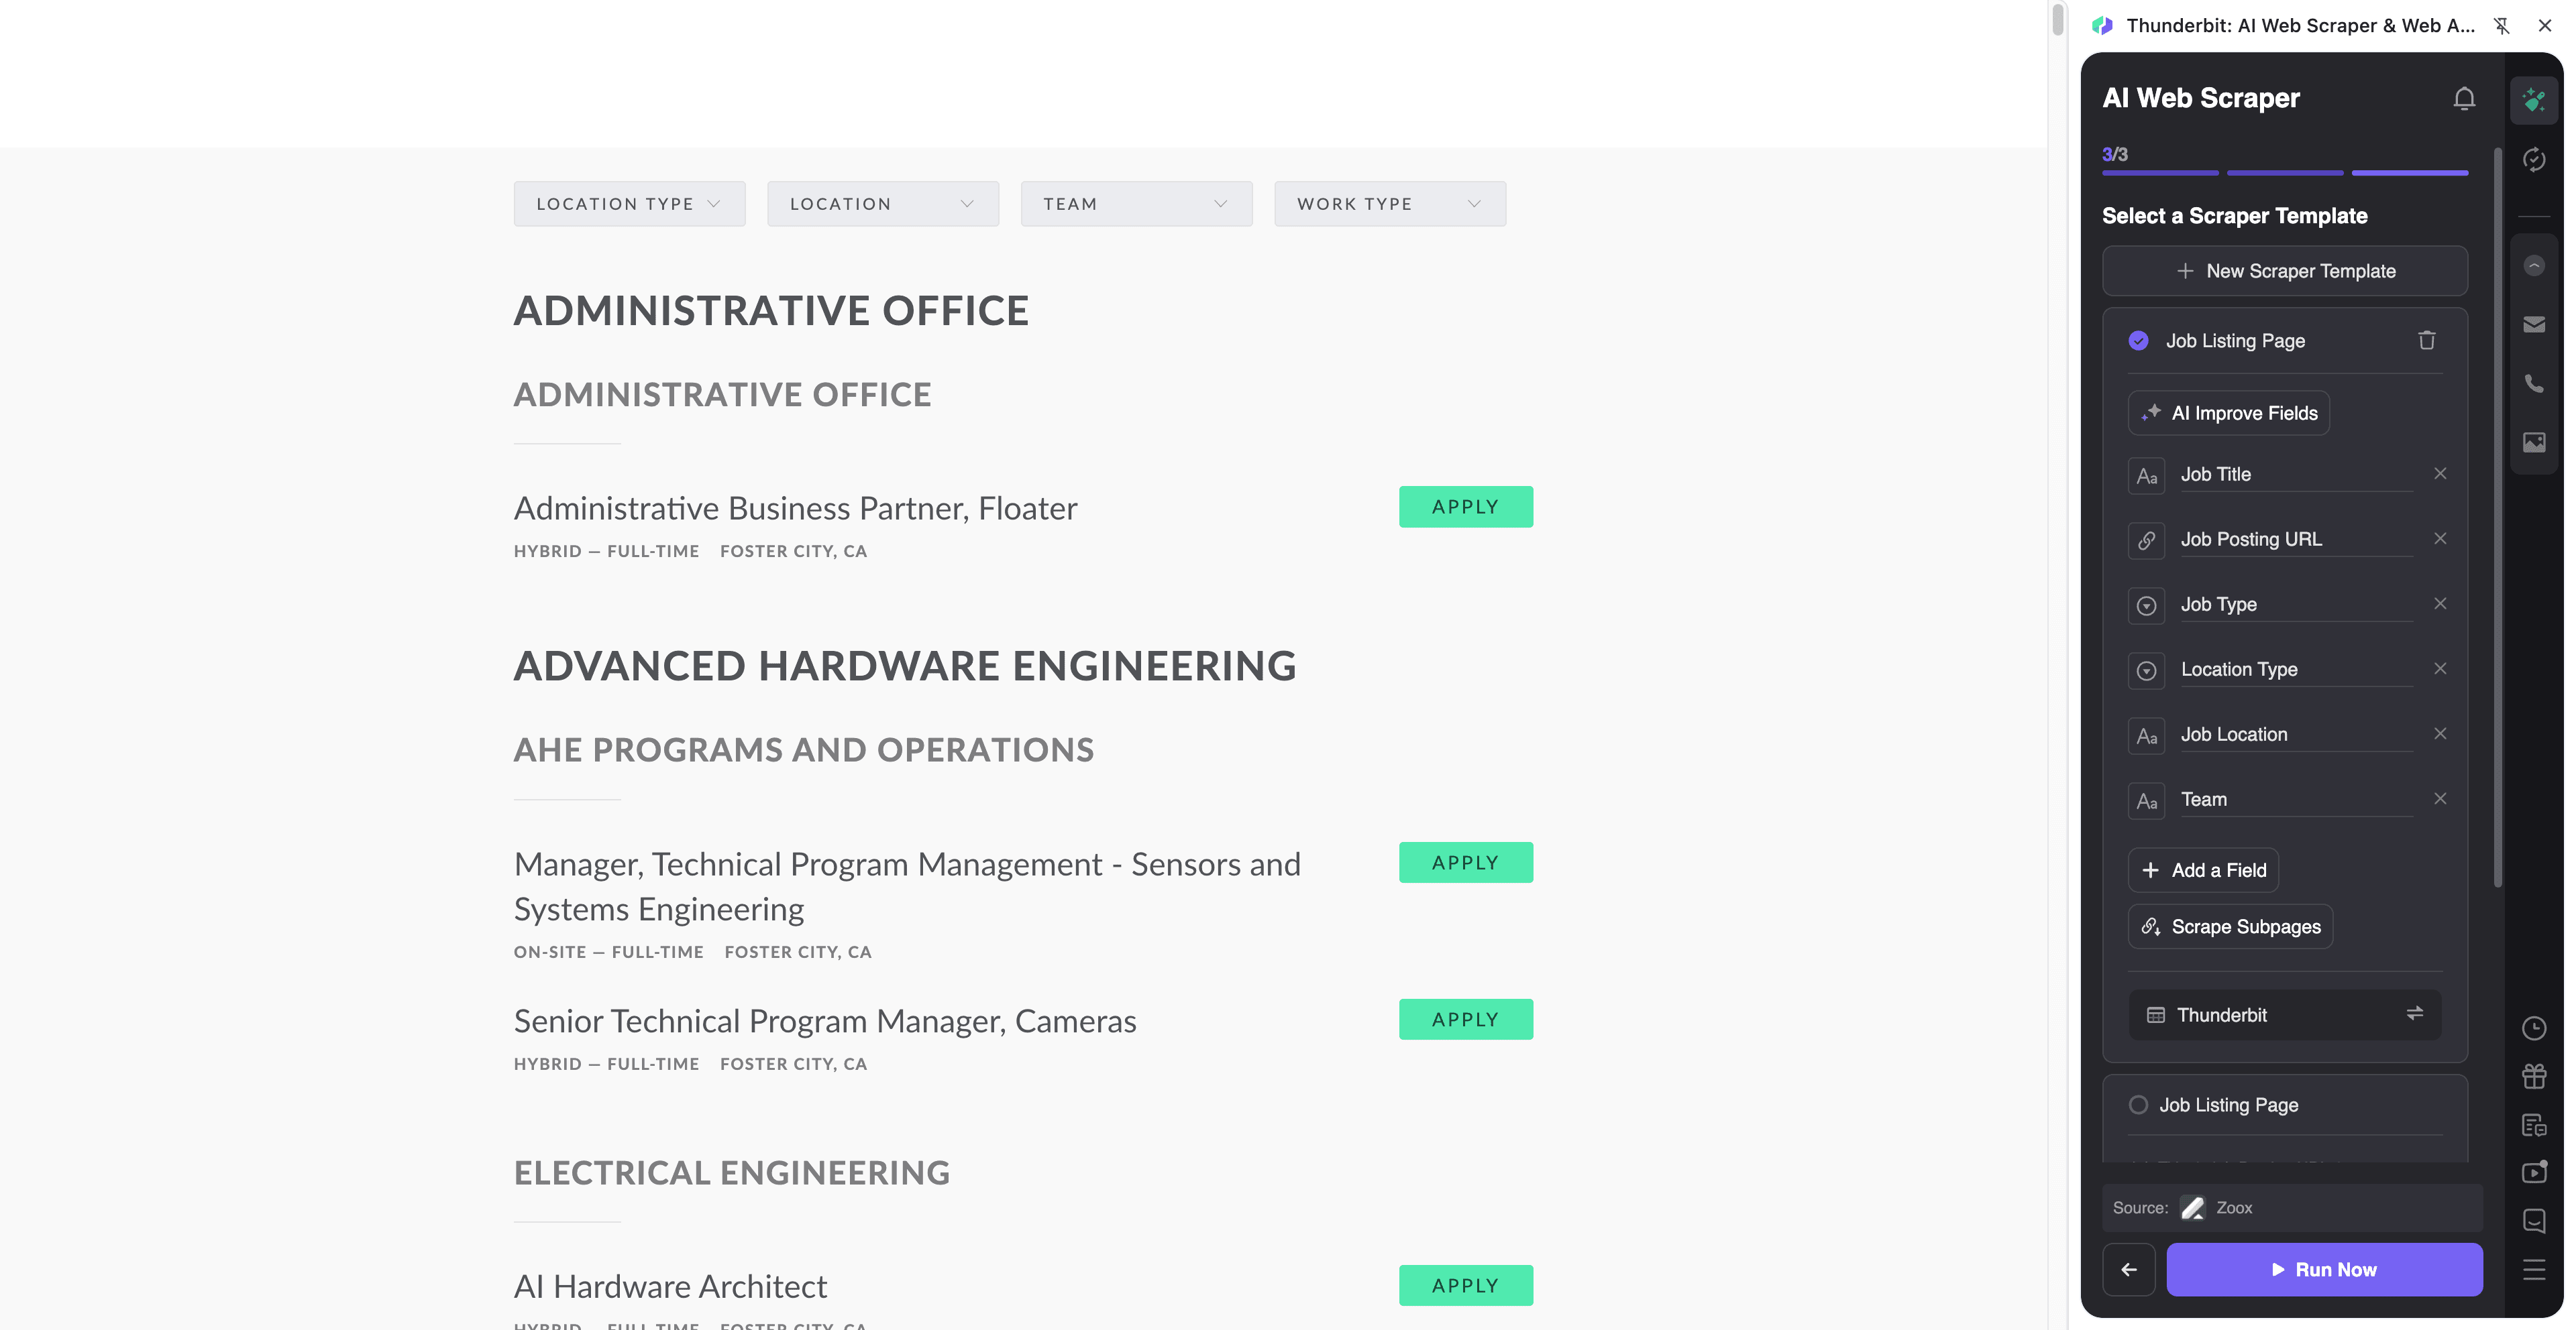The width and height of the screenshot is (2576, 1330).
Task: Open the Team filter dropdown
Action: (x=1136, y=203)
